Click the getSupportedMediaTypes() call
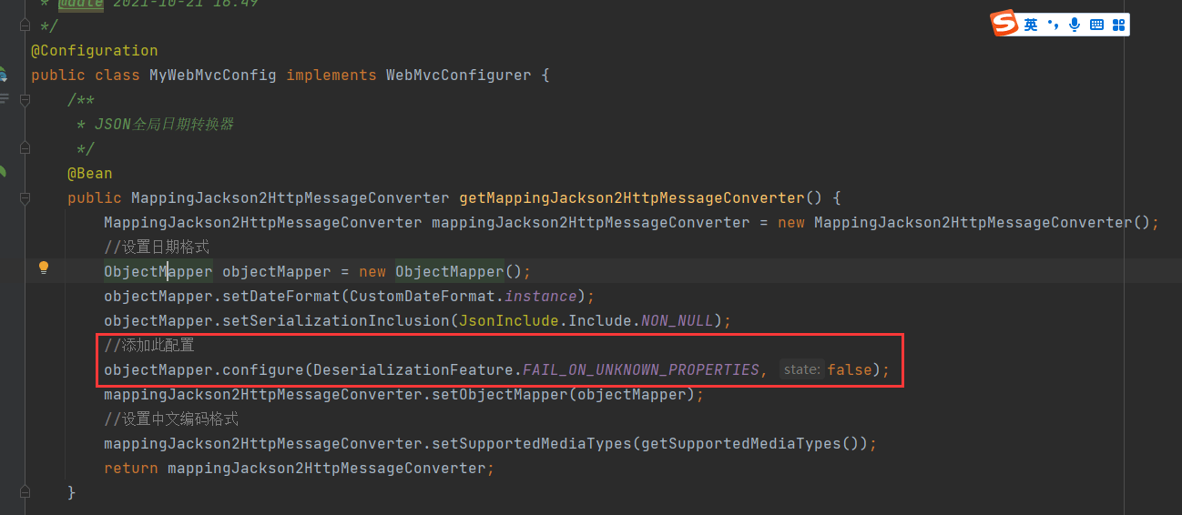 click(x=750, y=444)
